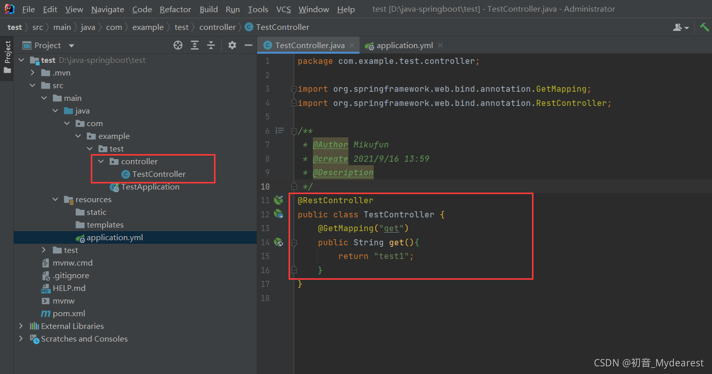This screenshot has width=712, height=374.
Task: Click the Build project hammer icon
Action: tap(704, 27)
